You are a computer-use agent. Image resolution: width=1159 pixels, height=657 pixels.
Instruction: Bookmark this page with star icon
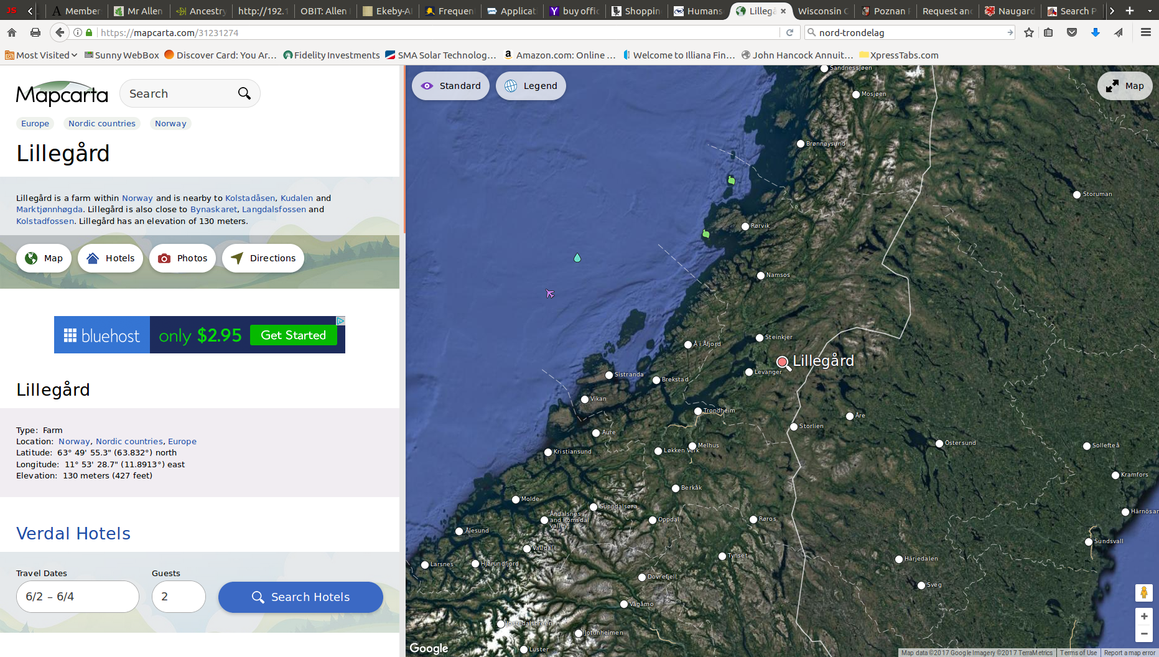tap(1029, 32)
